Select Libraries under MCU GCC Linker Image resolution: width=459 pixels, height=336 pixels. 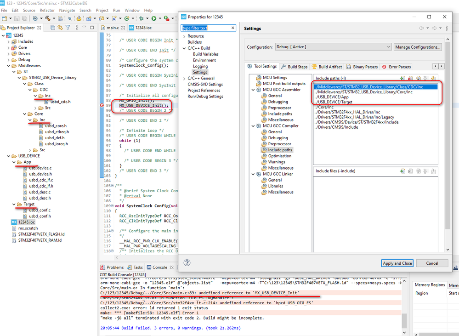point(276,186)
